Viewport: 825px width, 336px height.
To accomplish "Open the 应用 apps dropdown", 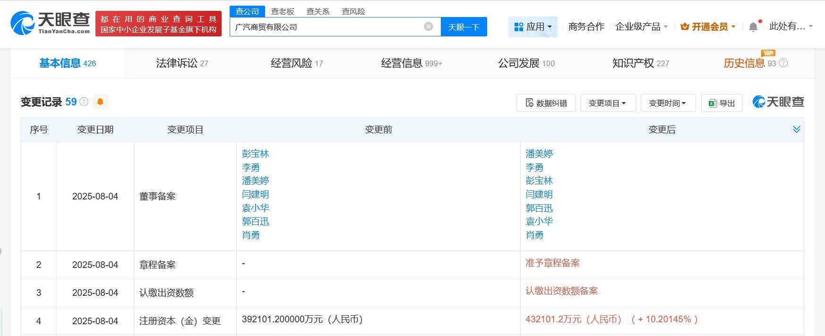I will [x=533, y=27].
